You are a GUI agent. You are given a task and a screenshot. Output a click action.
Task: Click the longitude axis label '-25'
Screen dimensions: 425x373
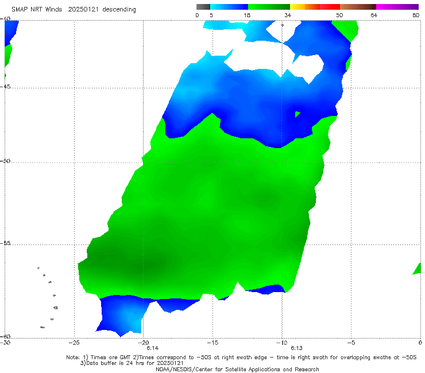click(74, 343)
